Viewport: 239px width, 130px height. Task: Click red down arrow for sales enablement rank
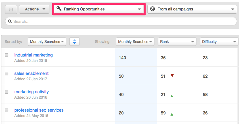pos(172,76)
